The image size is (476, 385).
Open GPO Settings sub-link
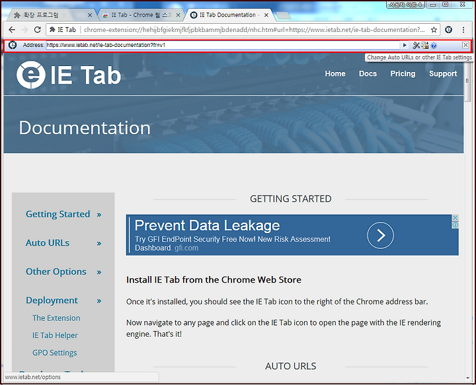pos(55,353)
